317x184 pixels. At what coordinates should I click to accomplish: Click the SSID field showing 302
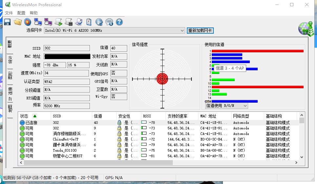click(67, 48)
